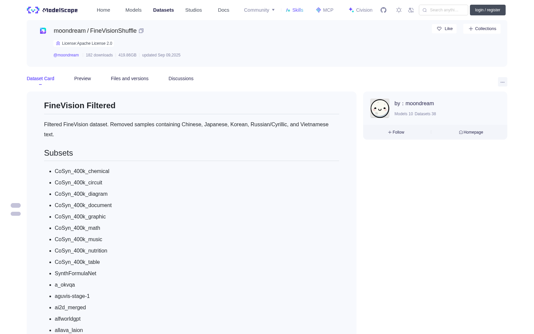Open the Studios menu item

[194, 10]
